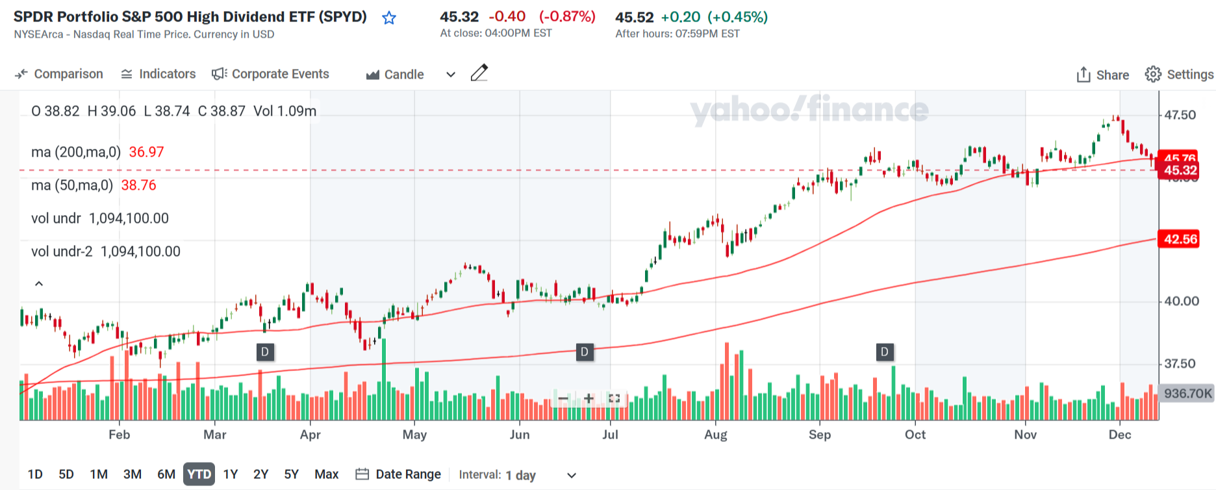
Task: Switch to the Max time range
Action: 326,474
